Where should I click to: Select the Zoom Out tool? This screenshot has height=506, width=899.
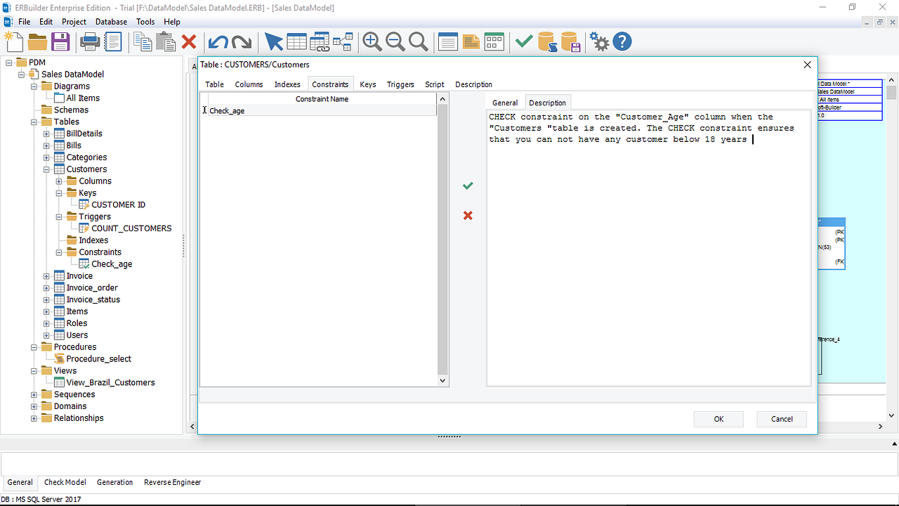(395, 41)
